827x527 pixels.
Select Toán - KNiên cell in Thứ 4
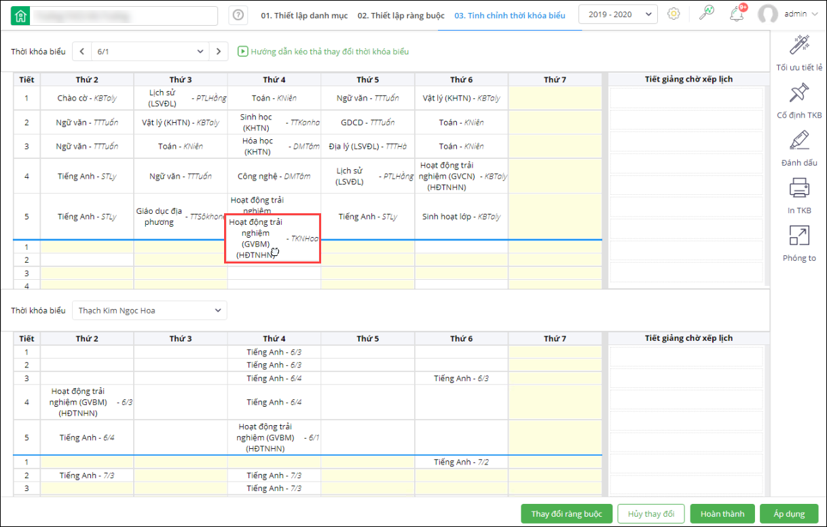click(274, 98)
